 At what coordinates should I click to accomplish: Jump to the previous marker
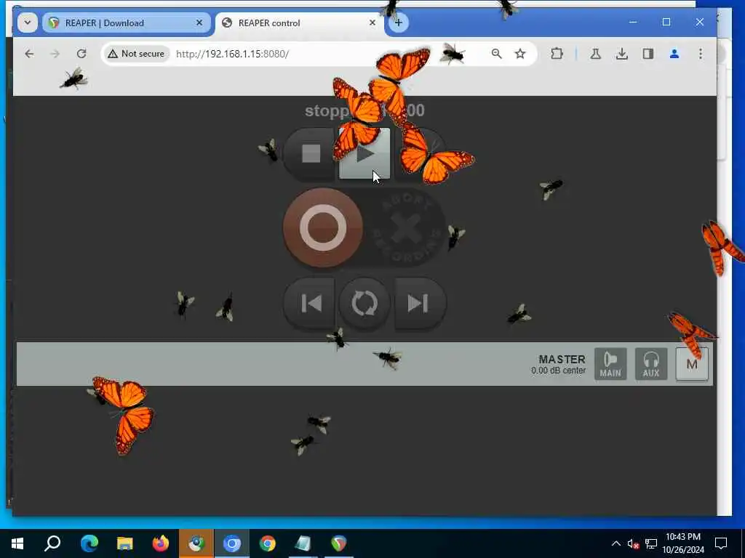click(311, 303)
